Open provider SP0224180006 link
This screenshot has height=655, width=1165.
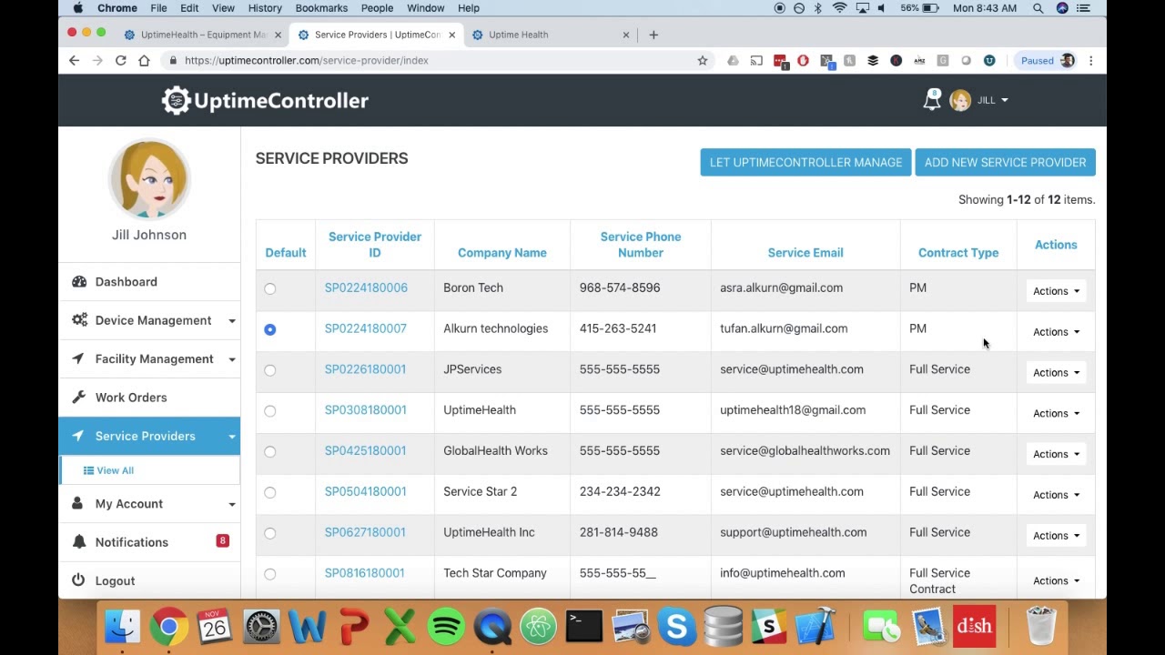coord(366,287)
